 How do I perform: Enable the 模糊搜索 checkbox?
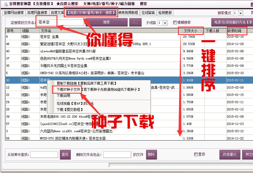pos(175,23)
